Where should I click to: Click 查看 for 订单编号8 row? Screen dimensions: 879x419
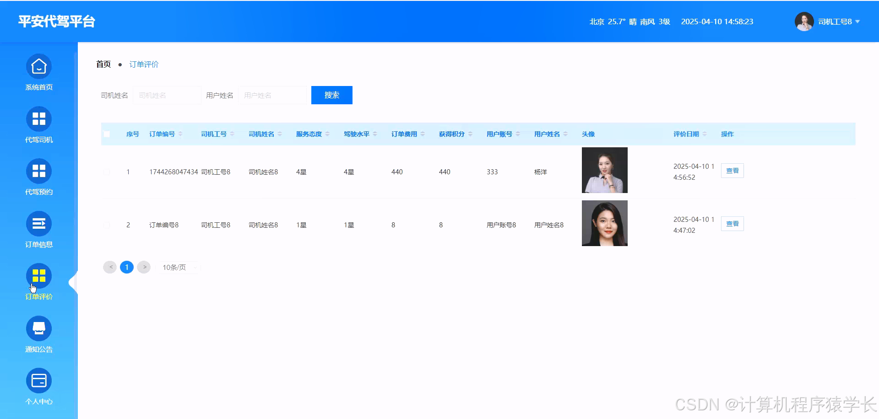click(x=732, y=224)
